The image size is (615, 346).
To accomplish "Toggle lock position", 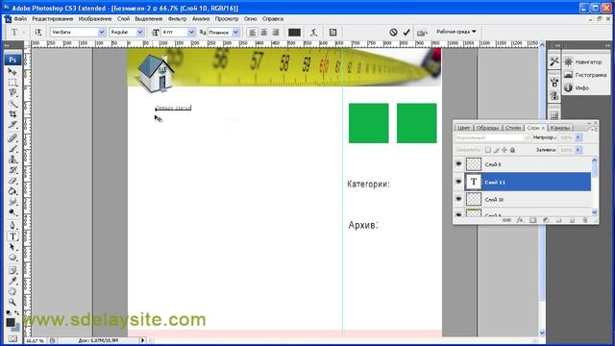I will pos(504,150).
